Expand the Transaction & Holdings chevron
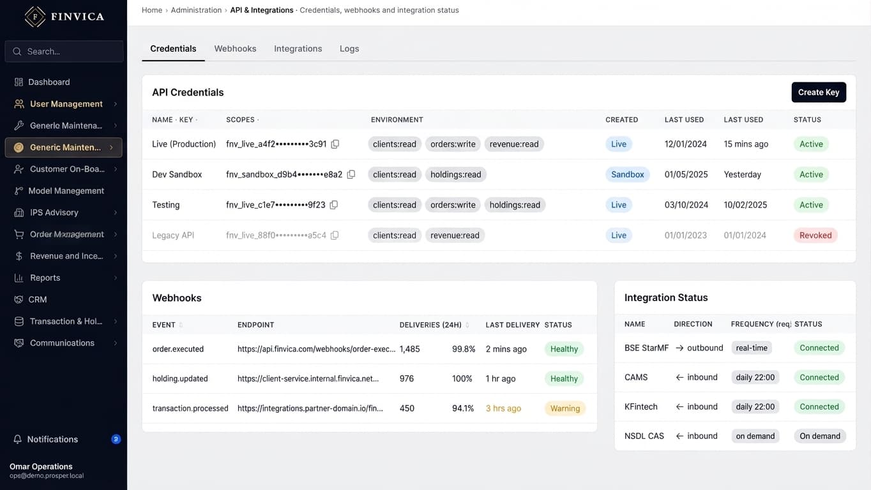Viewport: 871px width, 490px height. click(115, 321)
